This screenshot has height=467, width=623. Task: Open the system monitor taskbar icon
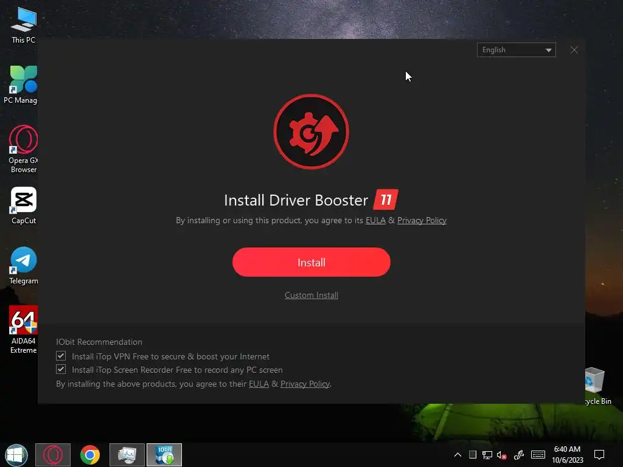pyautogui.click(x=127, y=455)
